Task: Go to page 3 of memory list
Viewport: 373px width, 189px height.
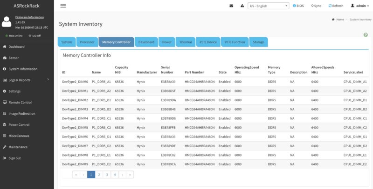Action: click(107, 175)
